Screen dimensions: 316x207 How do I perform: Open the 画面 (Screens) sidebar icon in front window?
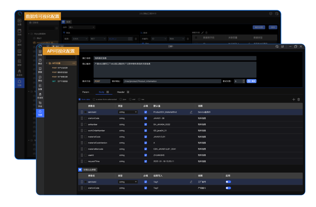pyautogui.click(x=40, y=61)
